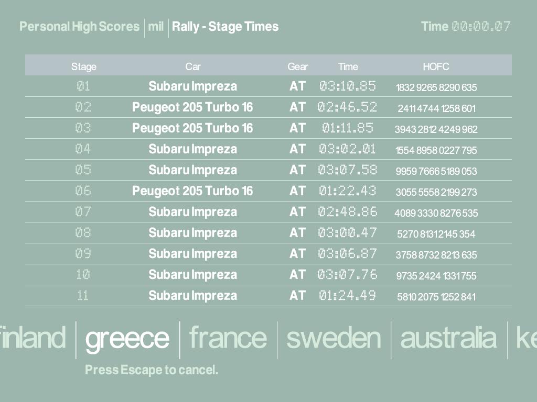
Task: Click the Press Escape to cancel text
Action: pyautogui.click(x=152, y=370)
